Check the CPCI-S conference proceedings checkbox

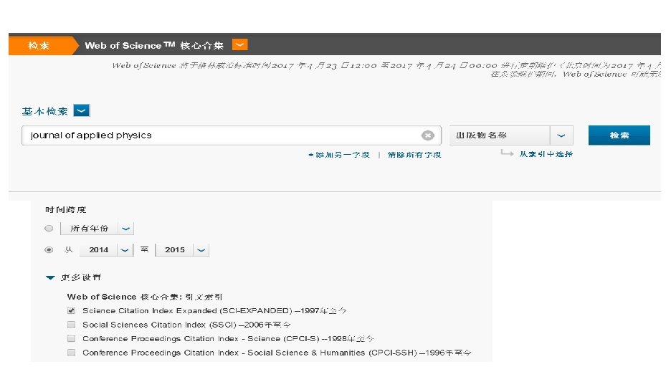tap(72, 339)
